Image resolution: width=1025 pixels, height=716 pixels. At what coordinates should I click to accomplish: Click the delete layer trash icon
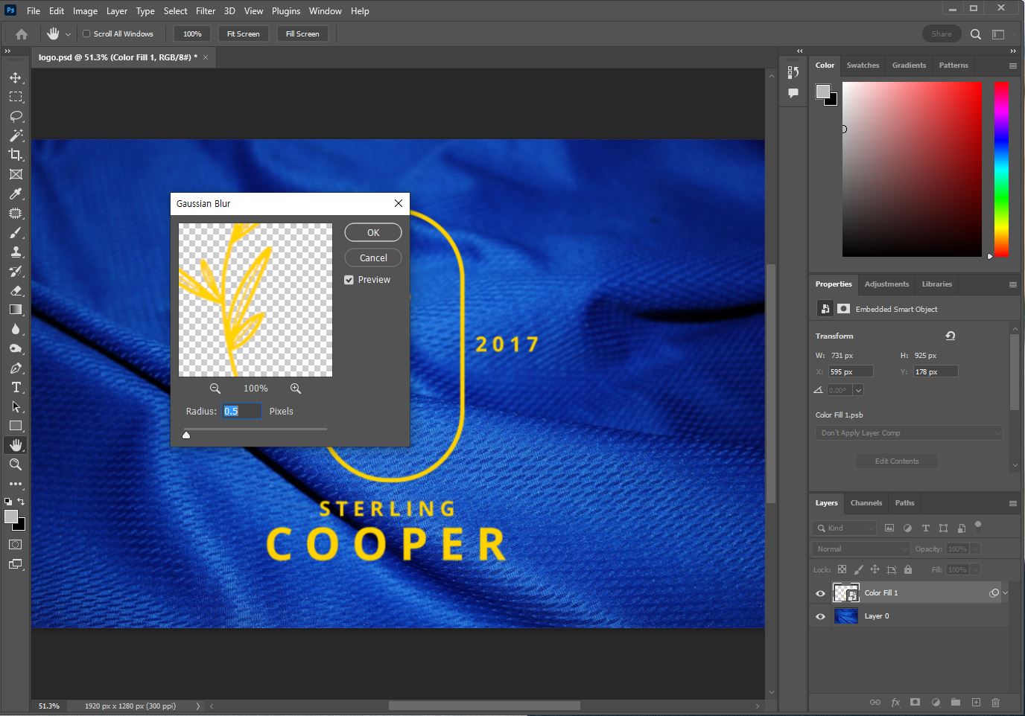tap(996, 702)
